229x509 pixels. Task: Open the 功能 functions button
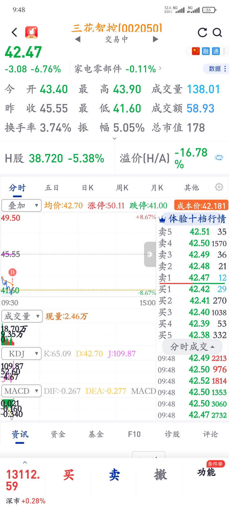pos(206,472)
